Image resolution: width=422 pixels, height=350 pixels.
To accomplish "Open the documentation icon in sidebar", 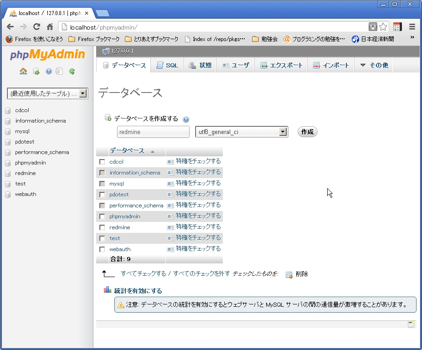I will coord(59,72).
